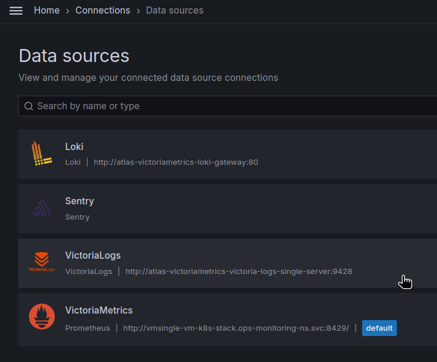This screenshot has width=437, height=362.
Task: Click the vmsingle-vm-k8s-stack URL text
Action: [236, 328]
